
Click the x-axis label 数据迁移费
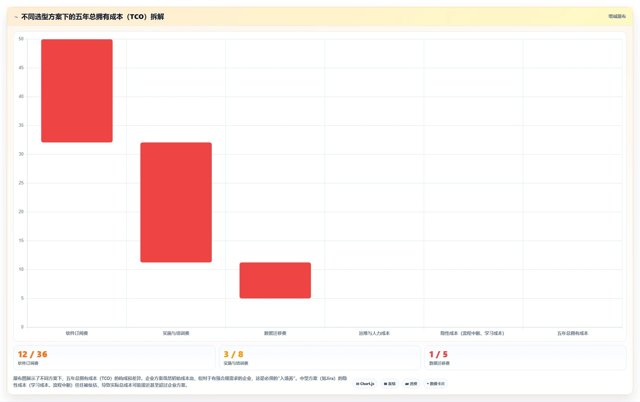click(x=275, y=333)
